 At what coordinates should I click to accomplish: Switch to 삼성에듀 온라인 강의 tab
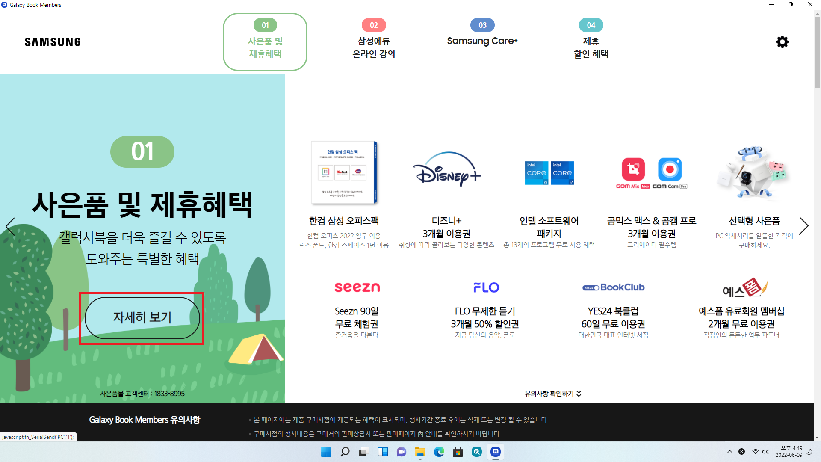[x=374, y=42]
